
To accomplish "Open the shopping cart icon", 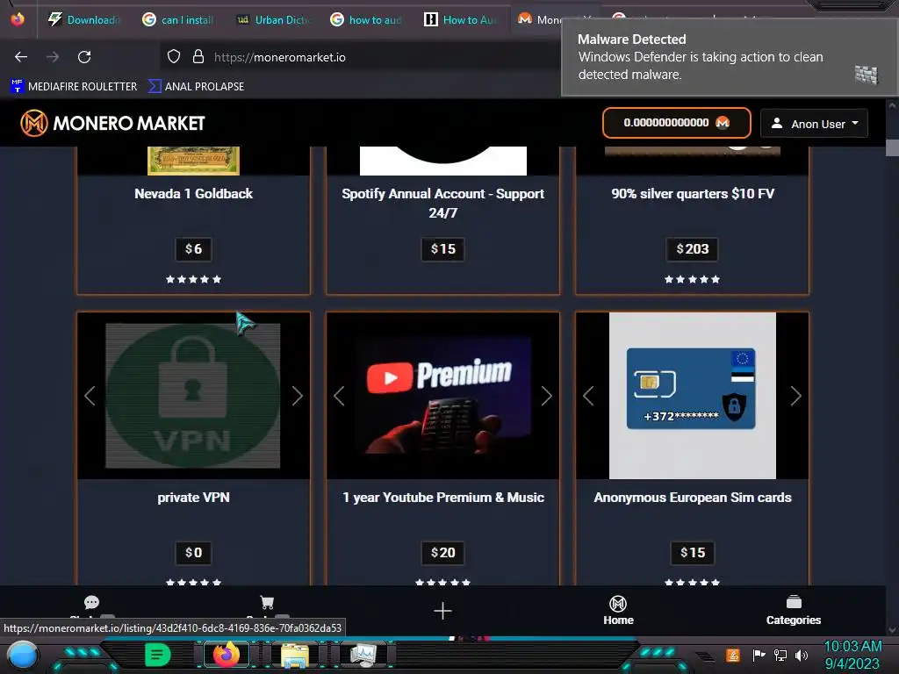I will [x=267, y=602].
